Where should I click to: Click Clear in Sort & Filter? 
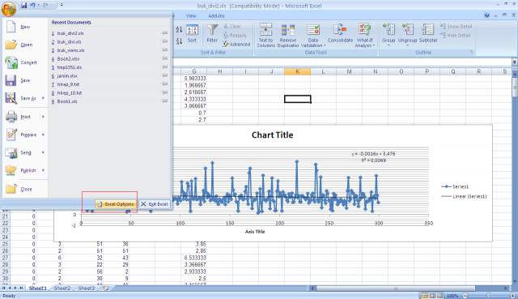tap(232, 26)
